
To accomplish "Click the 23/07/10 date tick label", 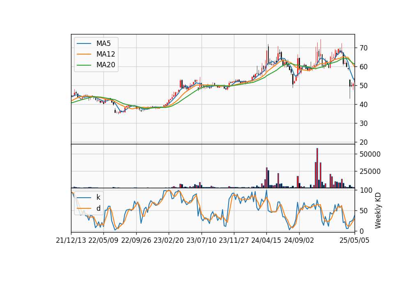I will click(201, 241).
